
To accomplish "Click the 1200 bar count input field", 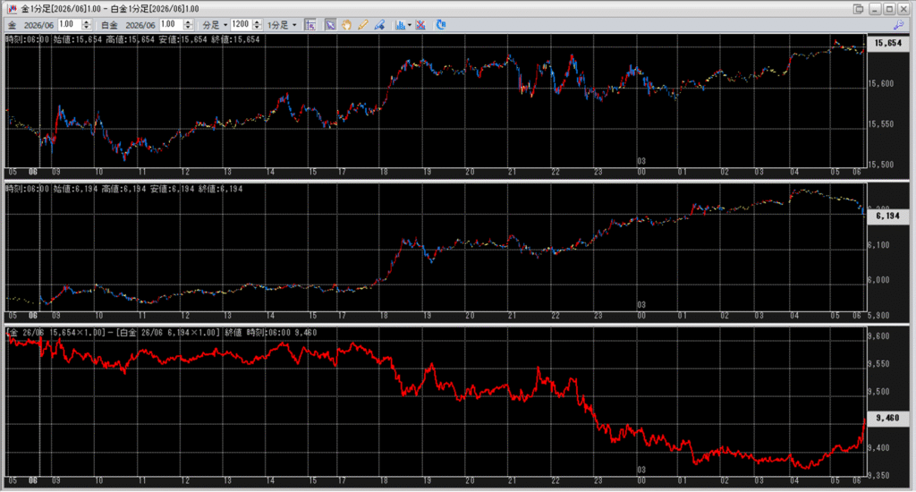I will click(x=240, y=25).
